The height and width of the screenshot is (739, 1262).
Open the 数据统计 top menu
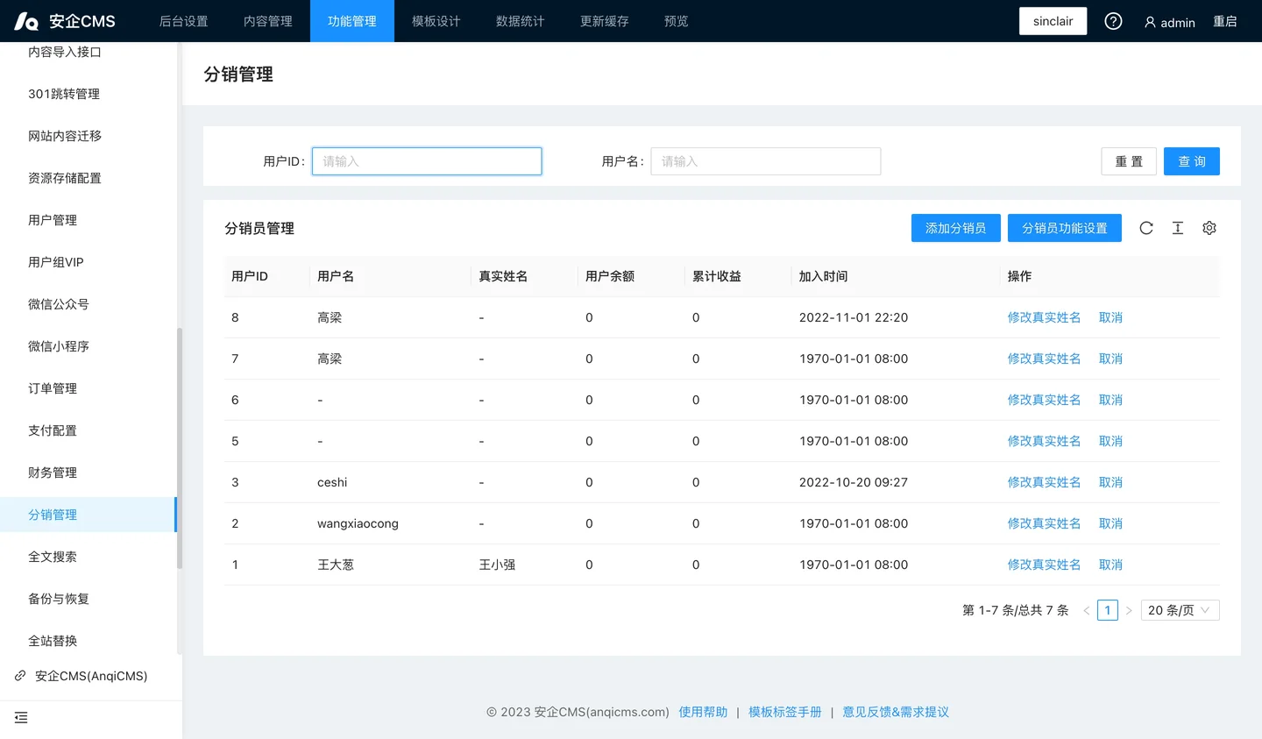tap(521, 21)
